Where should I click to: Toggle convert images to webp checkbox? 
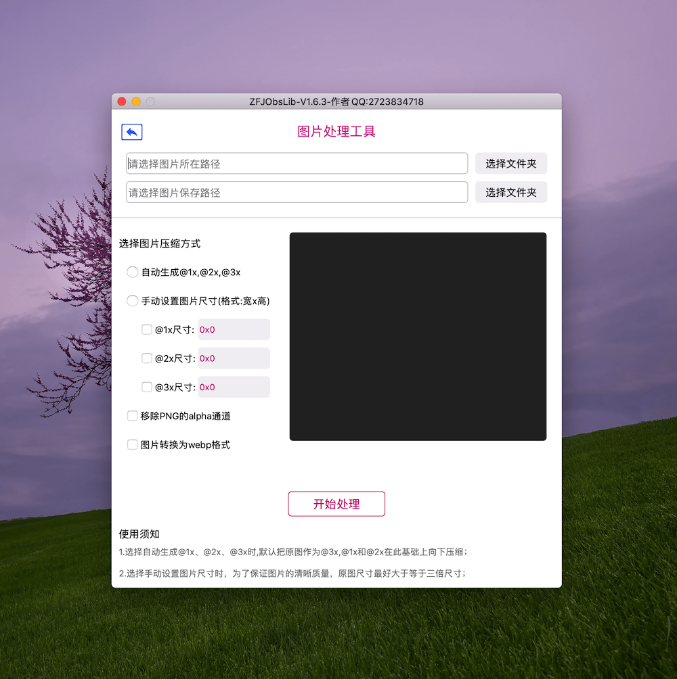tap(132, 445)
